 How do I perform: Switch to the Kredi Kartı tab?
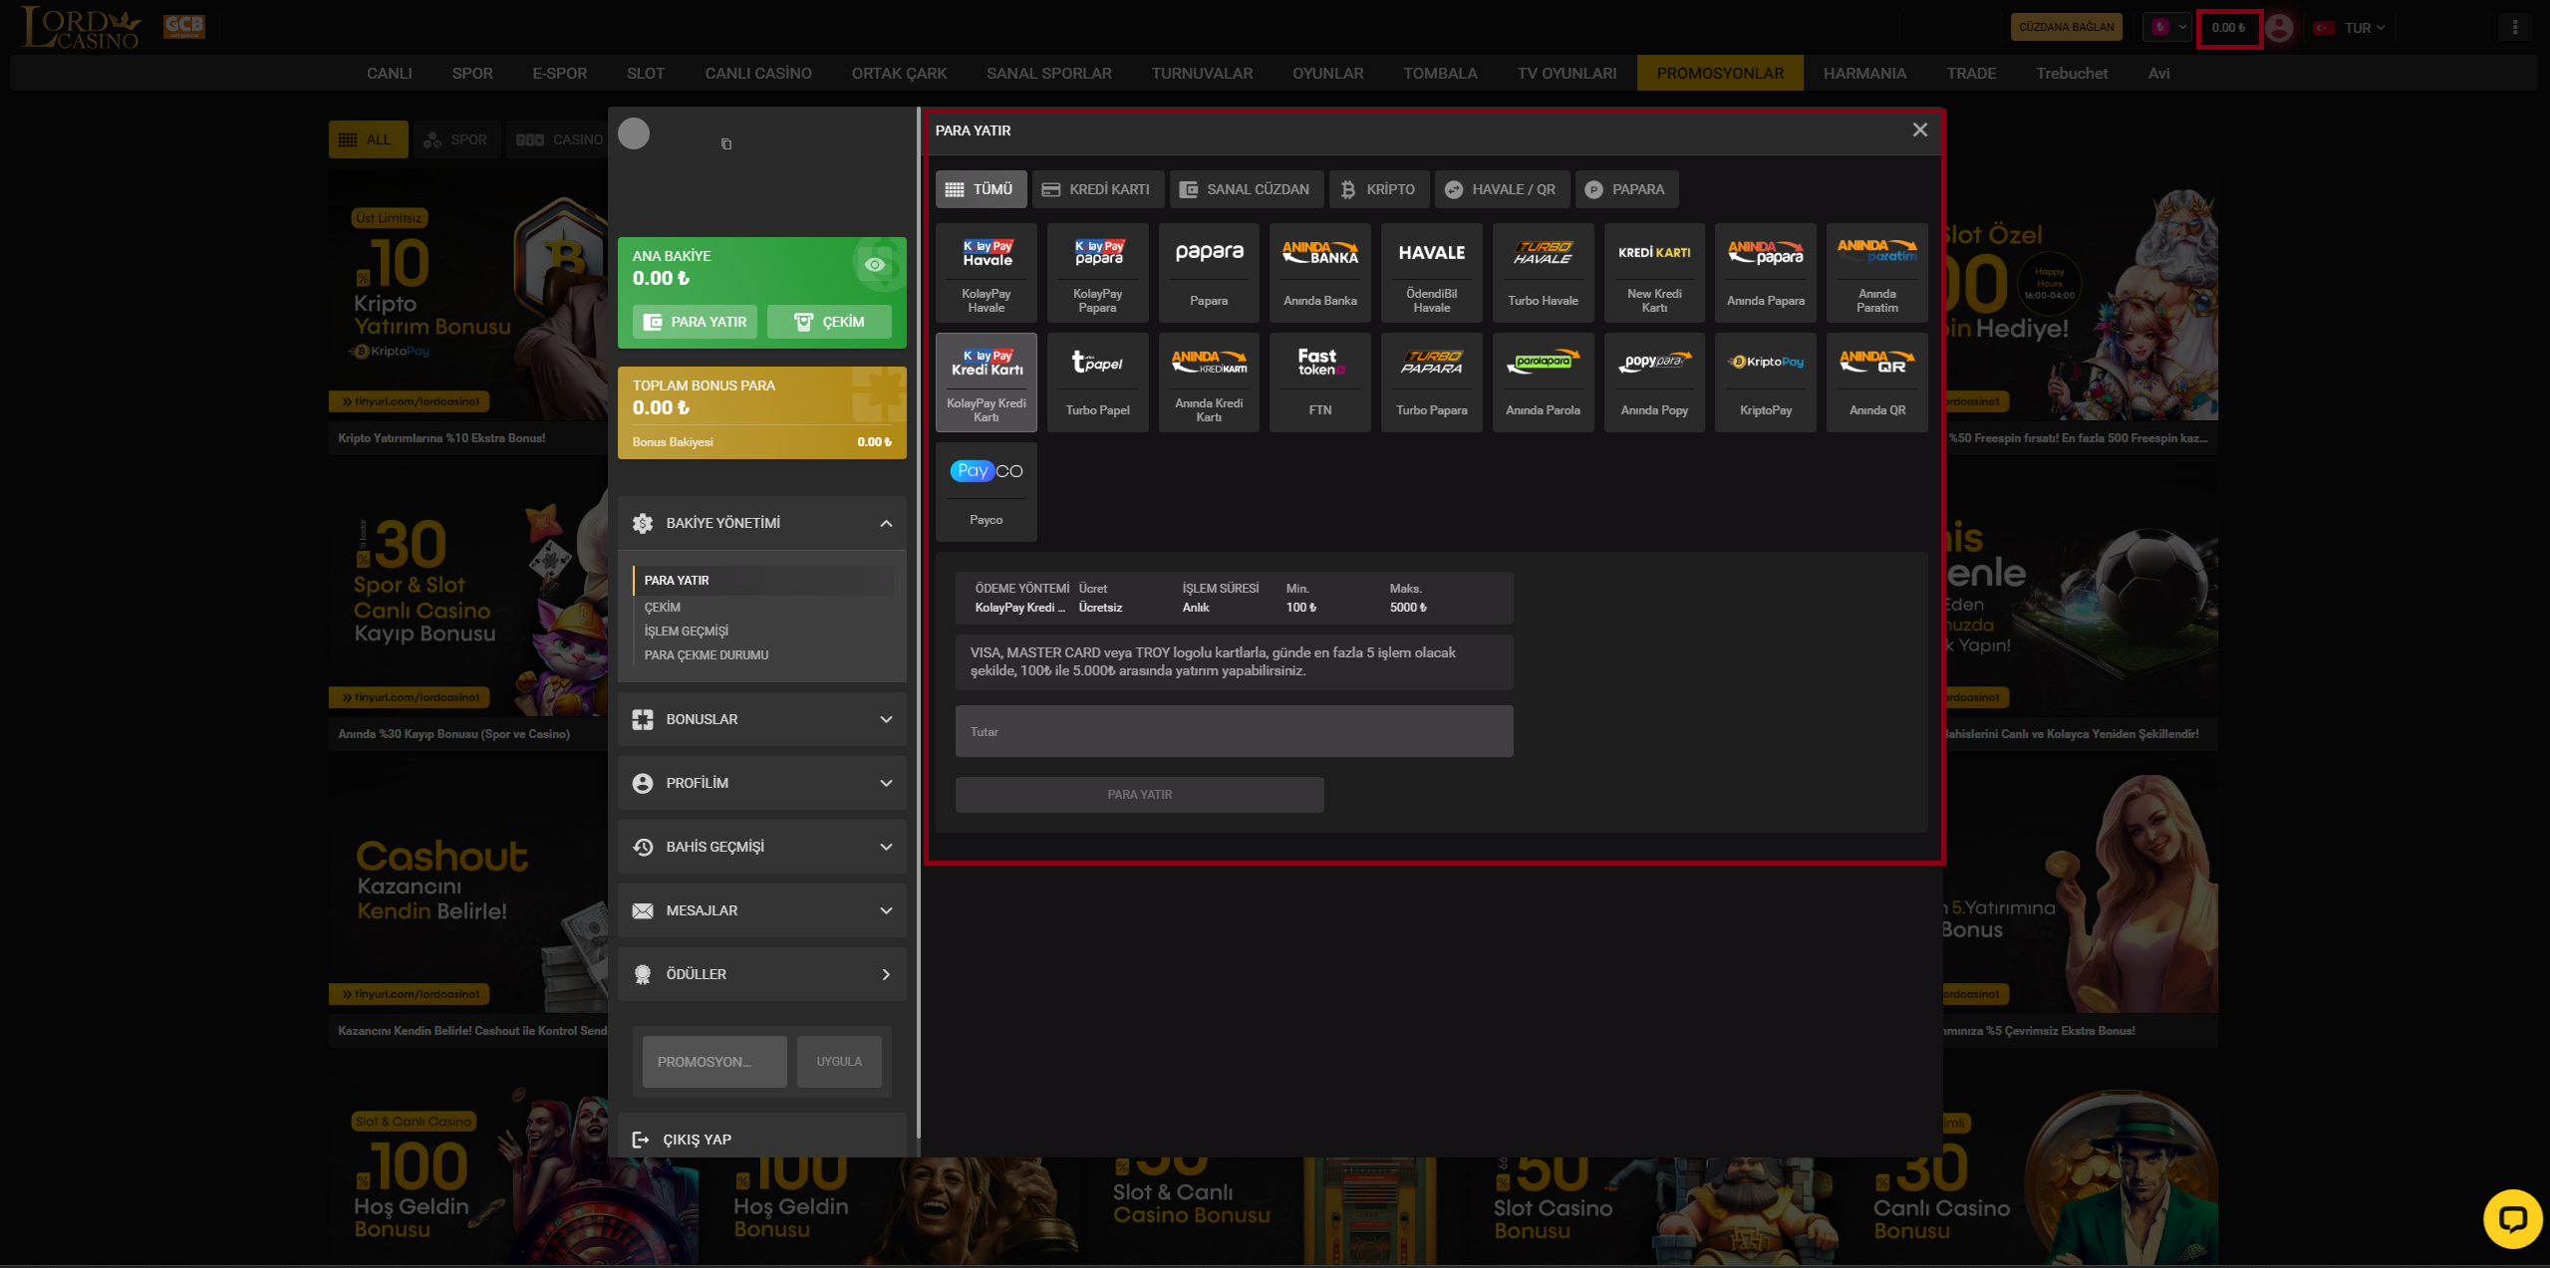(1096, 189)
